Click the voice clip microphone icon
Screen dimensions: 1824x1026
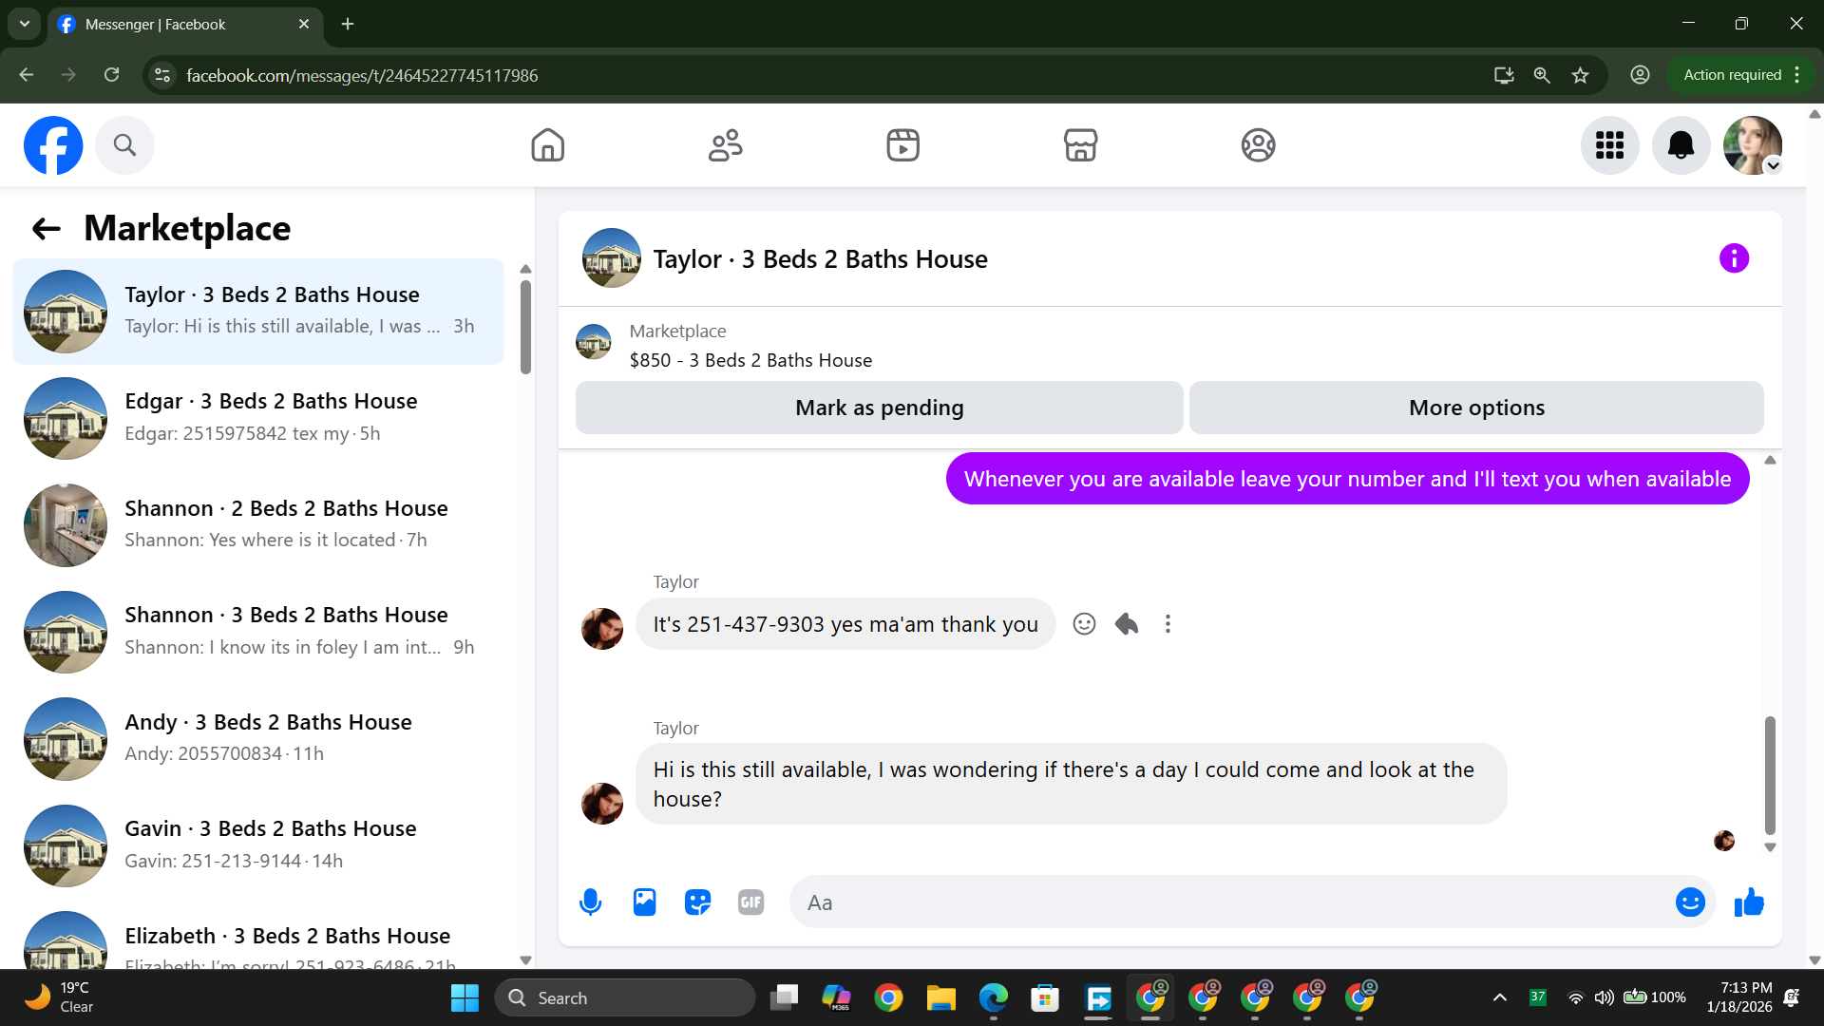[590, 902]
